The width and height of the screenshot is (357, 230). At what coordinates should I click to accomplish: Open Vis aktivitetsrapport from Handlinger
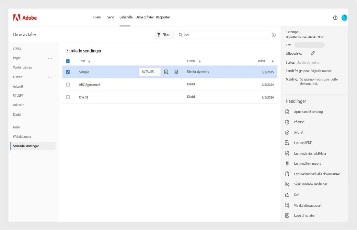(287, 205)
